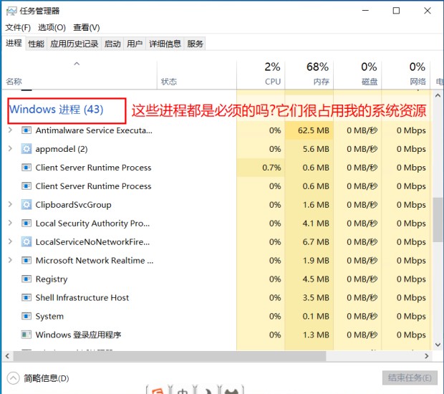This screenshot has height=394, width=444.
Task: Click the Windows 登录应用程序 icon
Action: 26,335
